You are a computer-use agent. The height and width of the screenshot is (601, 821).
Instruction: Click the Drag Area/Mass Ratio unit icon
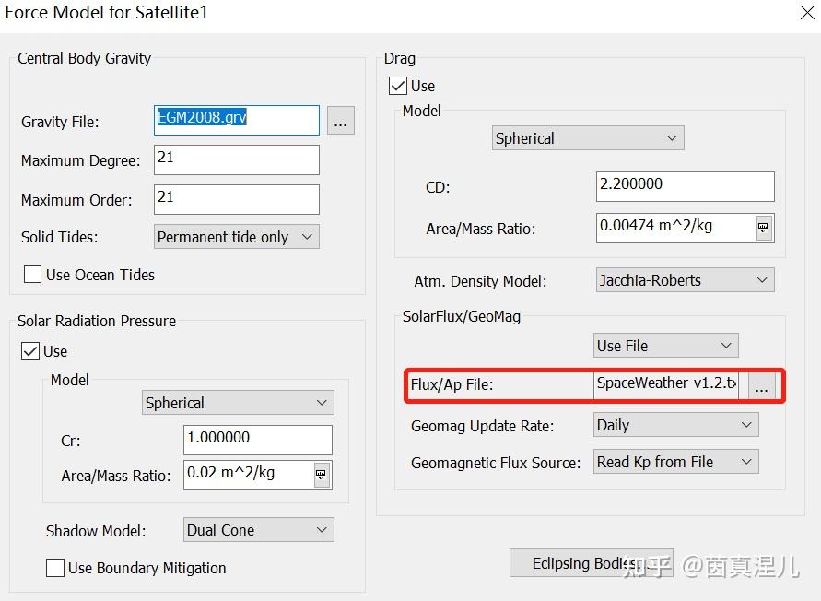[x=763, y=228]
